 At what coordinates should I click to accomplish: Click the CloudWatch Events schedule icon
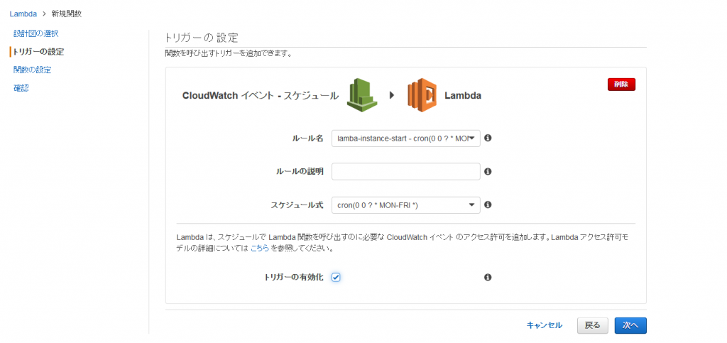[361, 95]
